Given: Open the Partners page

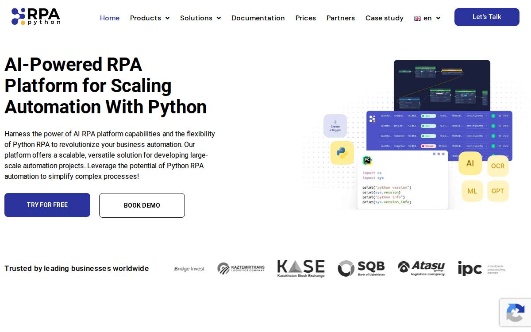Looking at the screenshot, I should [x=341, y=18].
